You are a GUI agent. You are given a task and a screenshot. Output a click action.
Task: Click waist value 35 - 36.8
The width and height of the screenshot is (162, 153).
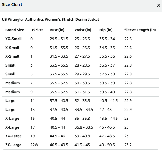(x=82, y=119)
